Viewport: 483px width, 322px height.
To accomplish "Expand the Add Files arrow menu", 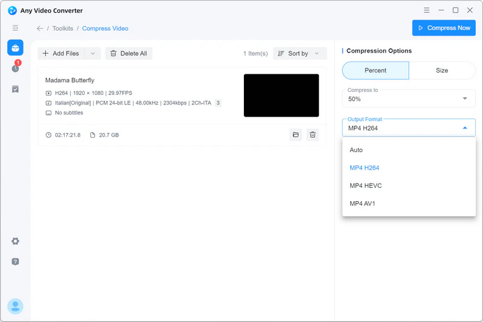I will pos(92,54).
